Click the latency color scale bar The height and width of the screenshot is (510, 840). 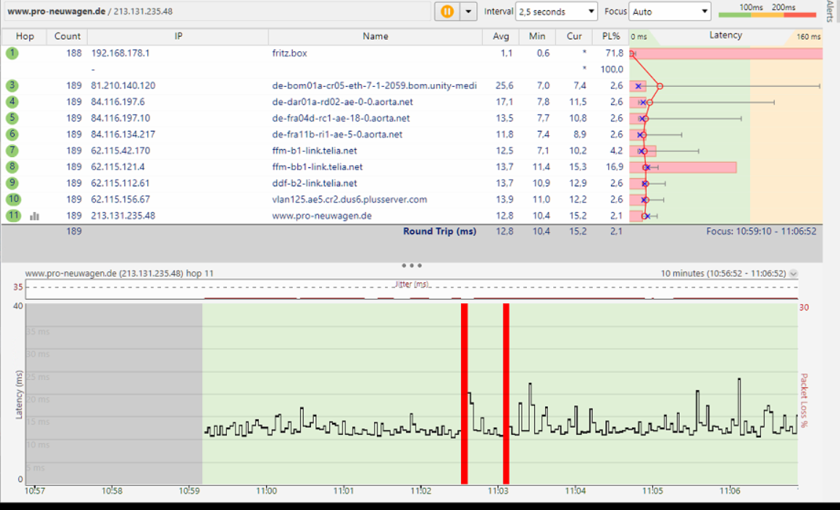point(767,15)
